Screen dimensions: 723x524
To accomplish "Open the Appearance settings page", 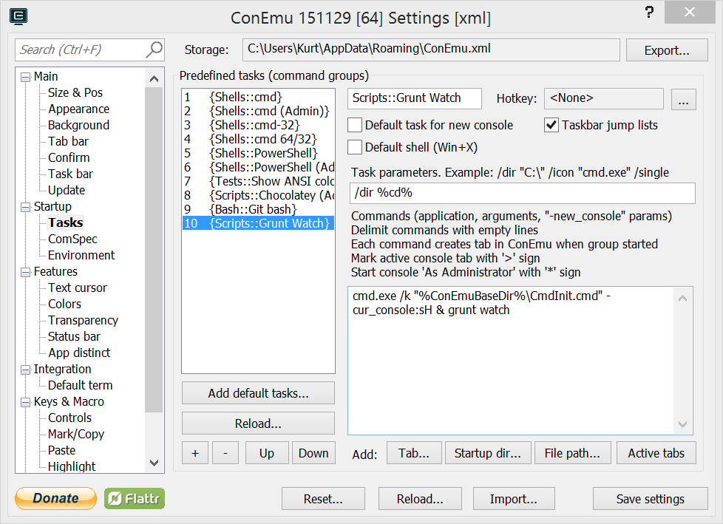I will 79,109.
